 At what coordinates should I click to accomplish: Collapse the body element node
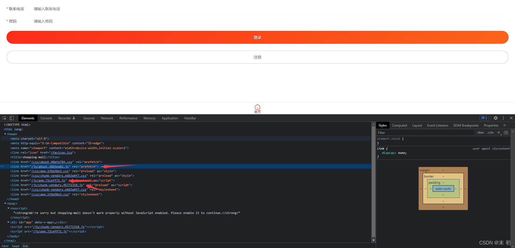[x=5, y=203]
